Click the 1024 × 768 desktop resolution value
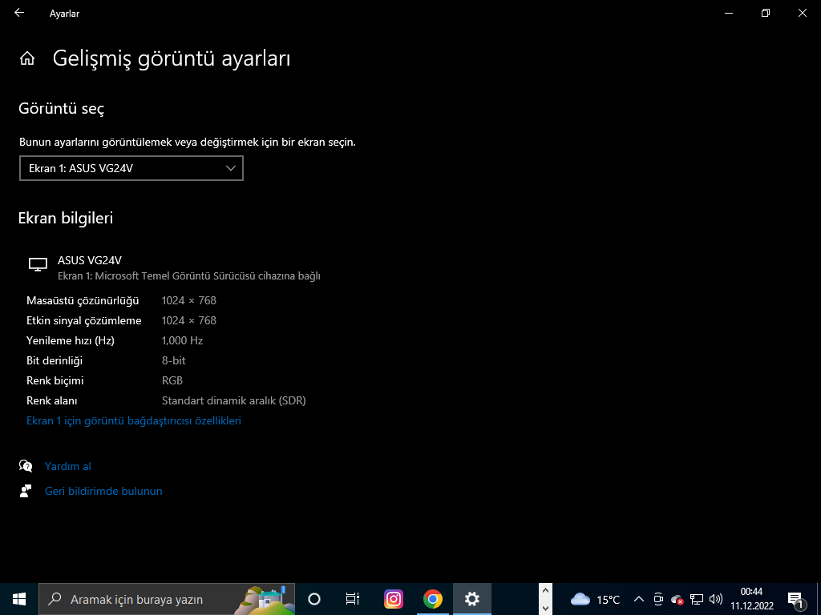The height and width of the screenshot is (615, 821). coord(189,300)
